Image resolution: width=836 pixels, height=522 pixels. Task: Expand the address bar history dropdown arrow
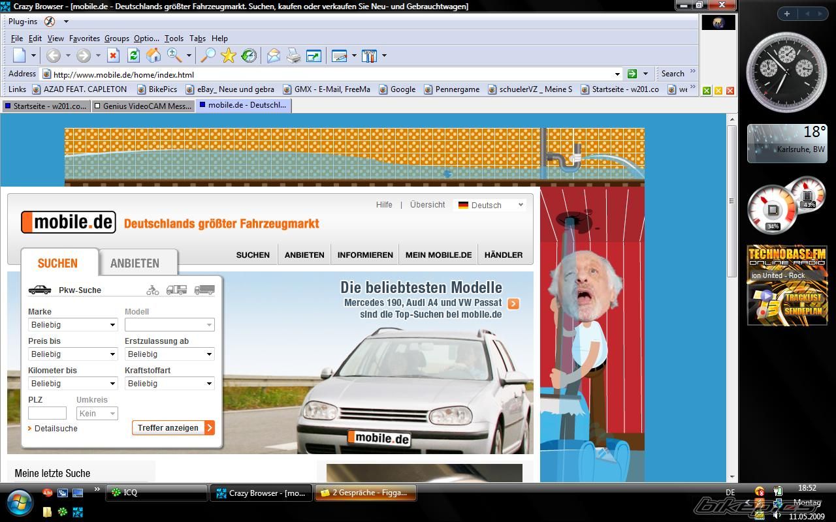click(617, 74)
